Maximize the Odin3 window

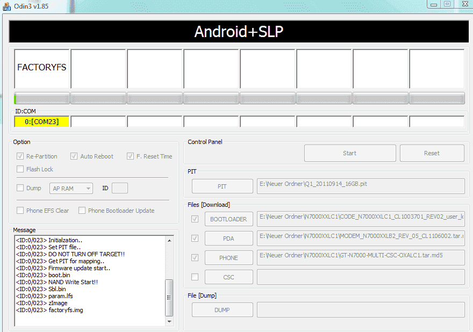(447, 4)
